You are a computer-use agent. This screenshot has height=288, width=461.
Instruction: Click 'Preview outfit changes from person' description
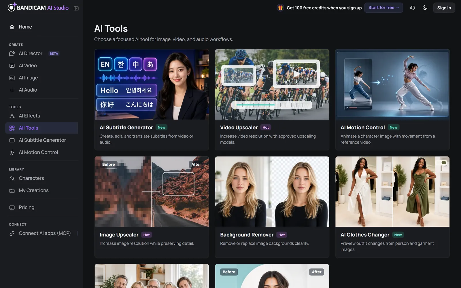pyautogui.click(x=387, y=247)
